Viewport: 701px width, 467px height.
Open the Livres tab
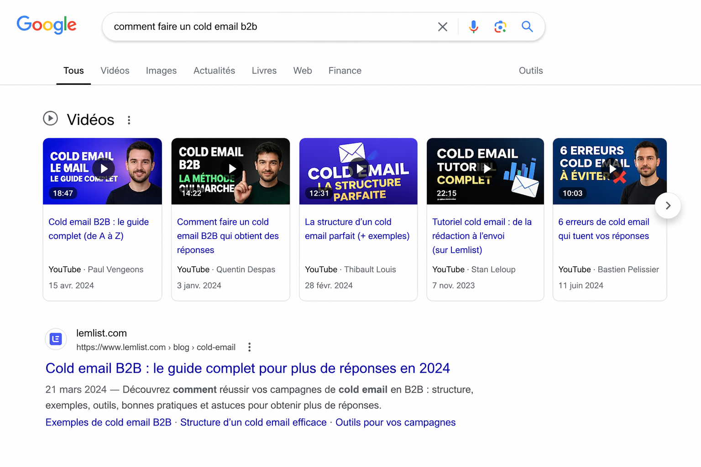264,71
